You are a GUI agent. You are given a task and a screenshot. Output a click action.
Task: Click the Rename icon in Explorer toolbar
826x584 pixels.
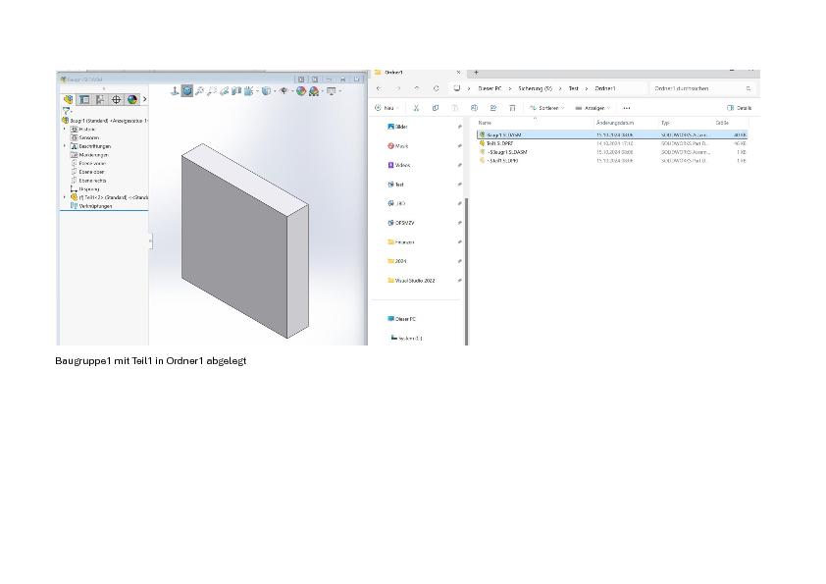[x=474, y=108]
